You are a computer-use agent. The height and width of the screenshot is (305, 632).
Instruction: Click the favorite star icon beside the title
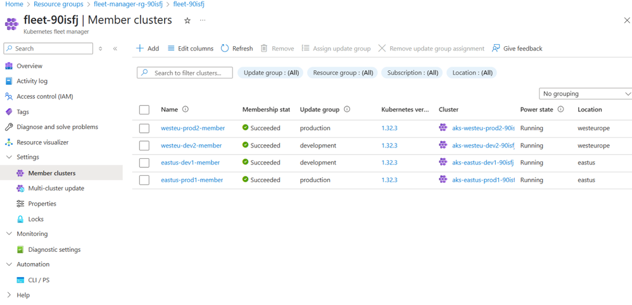click(187, 21)
